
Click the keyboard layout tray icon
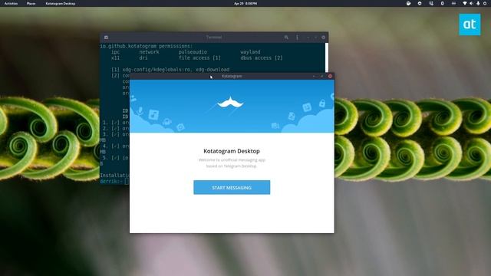(453, 3)
